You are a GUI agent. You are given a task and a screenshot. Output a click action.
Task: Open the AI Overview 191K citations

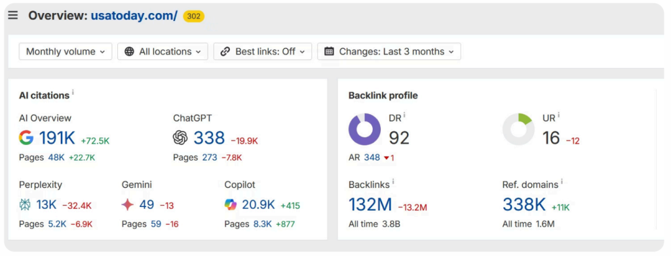click(57, 138)
